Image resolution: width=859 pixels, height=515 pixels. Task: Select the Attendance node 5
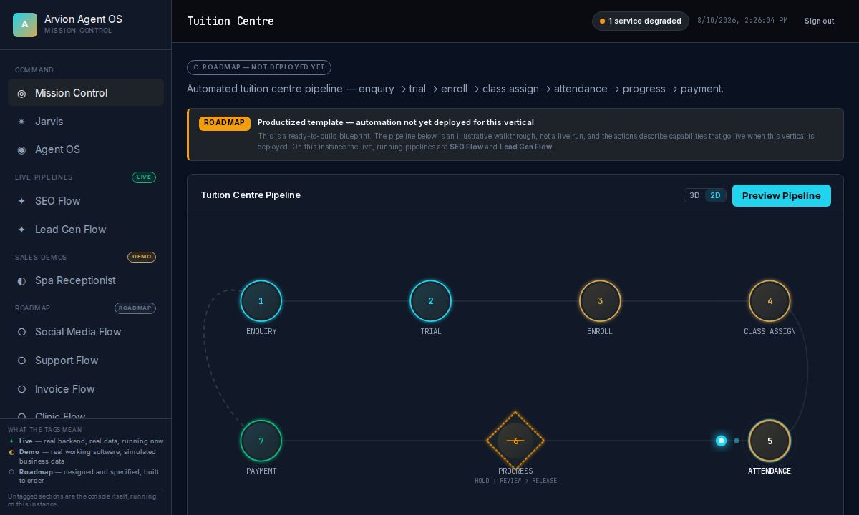[x=770, y=441]
